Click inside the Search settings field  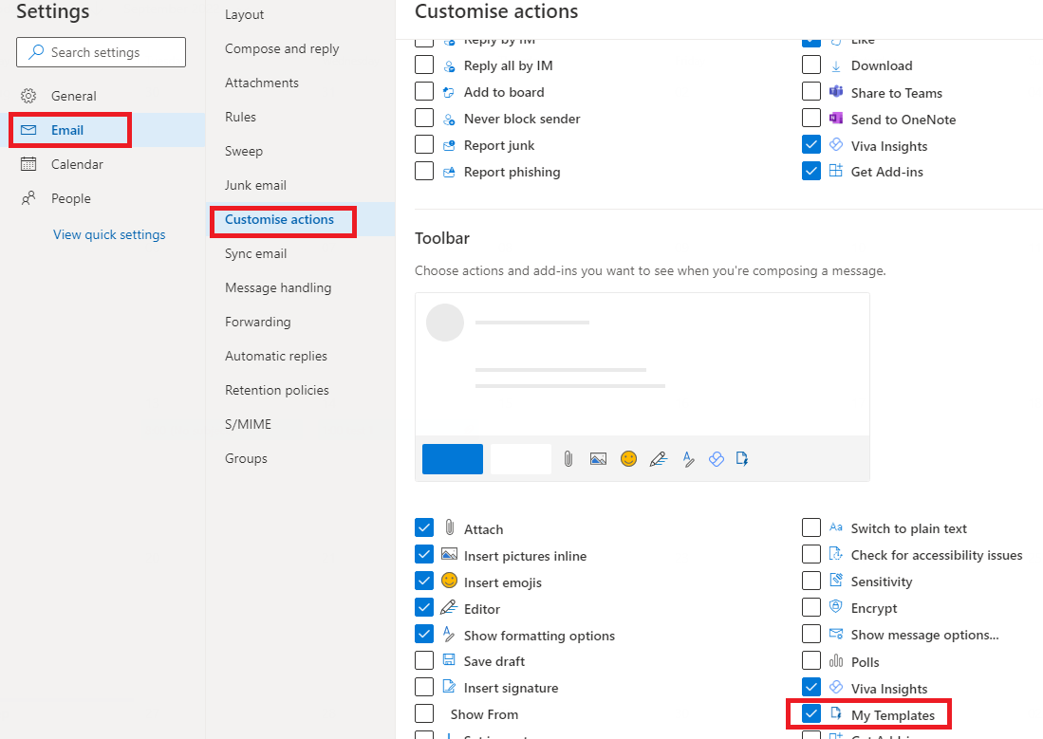tap(100, 52)
